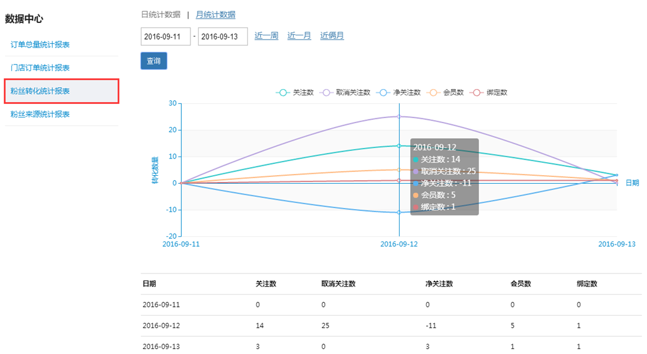Toggle the 关注数 legend series

294,92
